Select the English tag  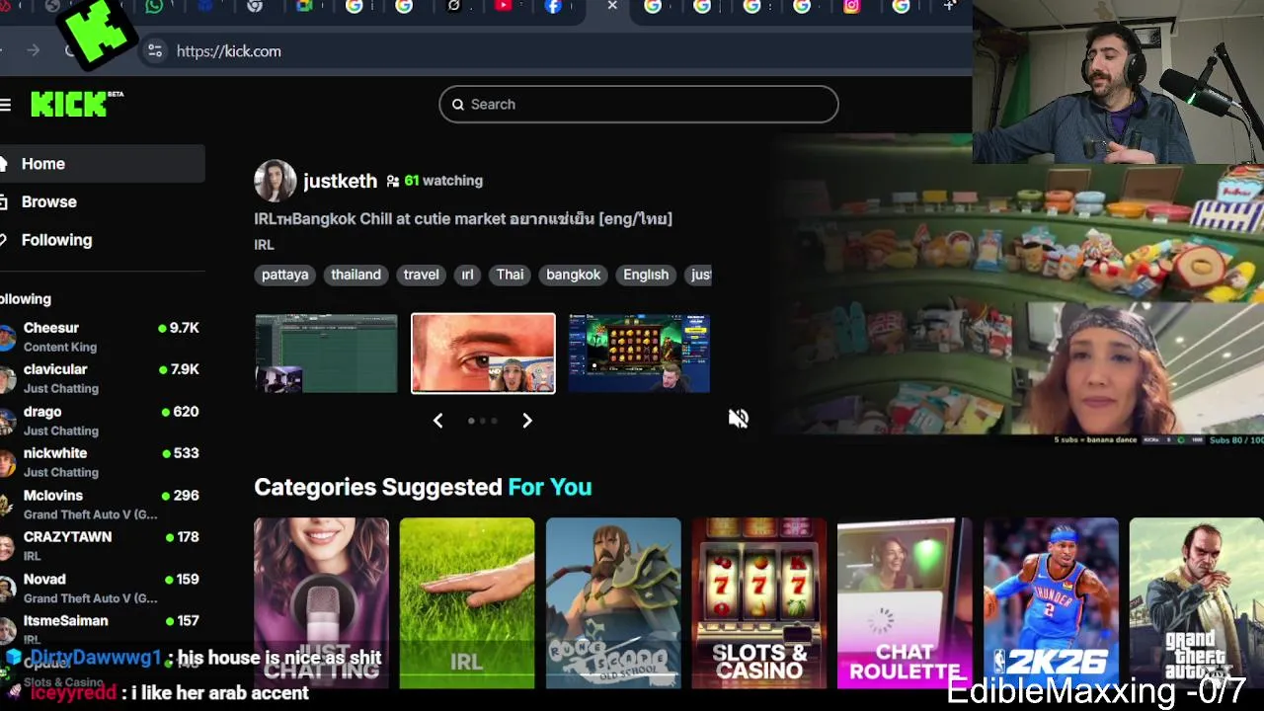click(x=646, y=275)
